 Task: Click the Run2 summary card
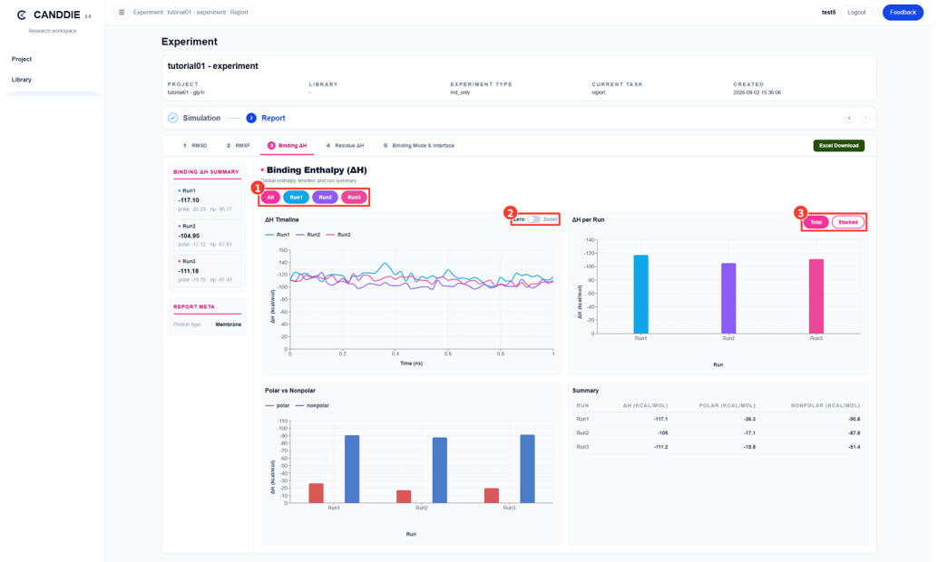click(x=207, y=236)
